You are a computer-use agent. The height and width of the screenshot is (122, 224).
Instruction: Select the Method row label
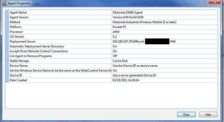(x=15, y=22)
